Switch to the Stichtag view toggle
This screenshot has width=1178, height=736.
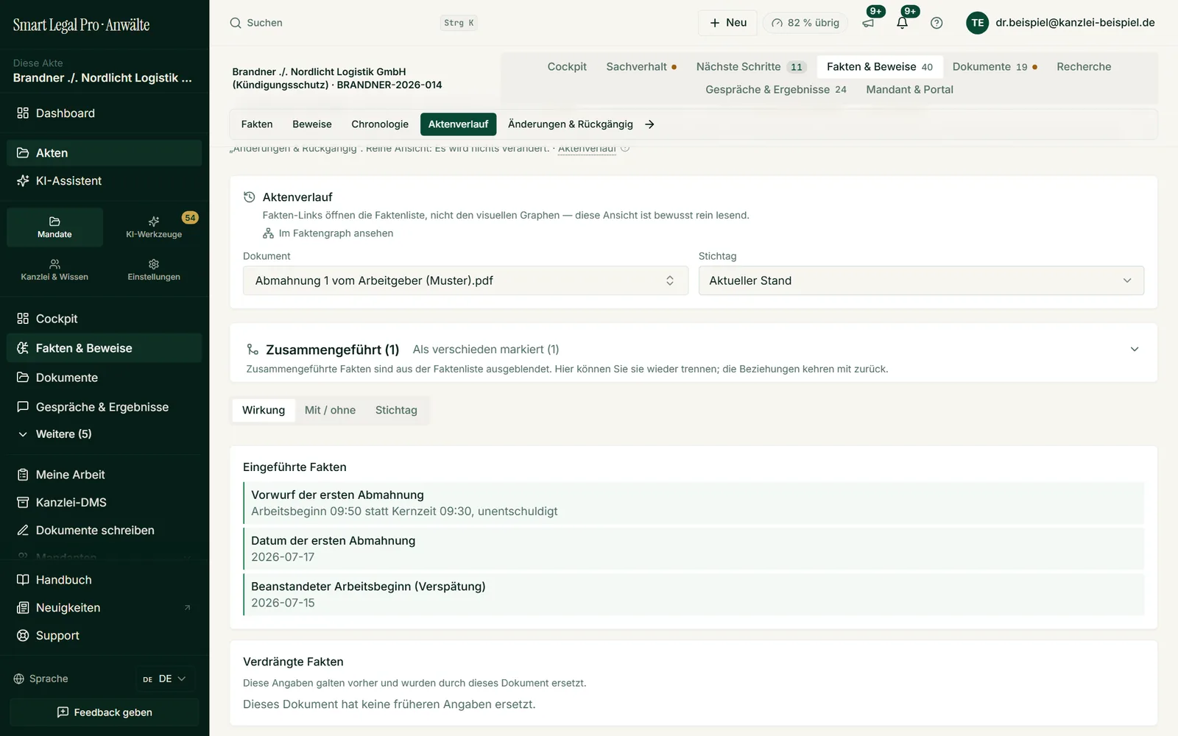(396, 410)
